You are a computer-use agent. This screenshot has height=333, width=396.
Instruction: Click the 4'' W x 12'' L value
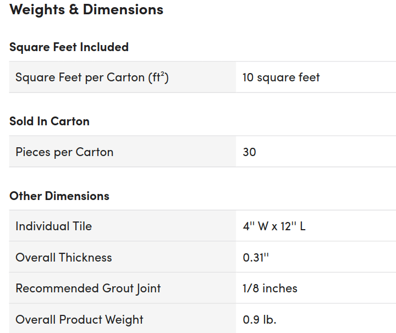pyautogui.click(x=274, y=226)
